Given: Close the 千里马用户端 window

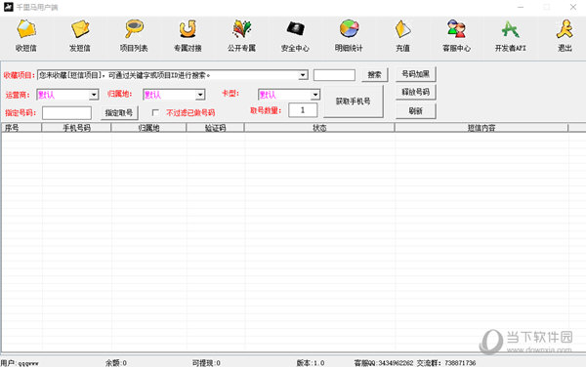Looking at the screenshot, I should [x=573, y=7].
